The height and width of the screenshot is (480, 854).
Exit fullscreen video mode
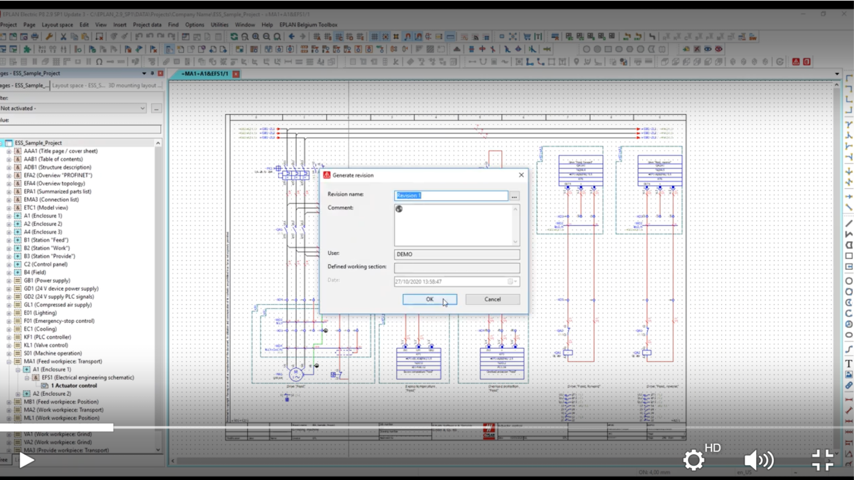pyautogui.click(x=822, y=460)
